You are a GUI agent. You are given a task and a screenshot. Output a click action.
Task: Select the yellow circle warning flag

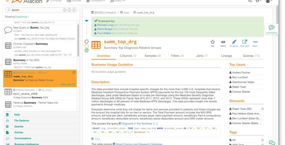(x=87, y=46)
